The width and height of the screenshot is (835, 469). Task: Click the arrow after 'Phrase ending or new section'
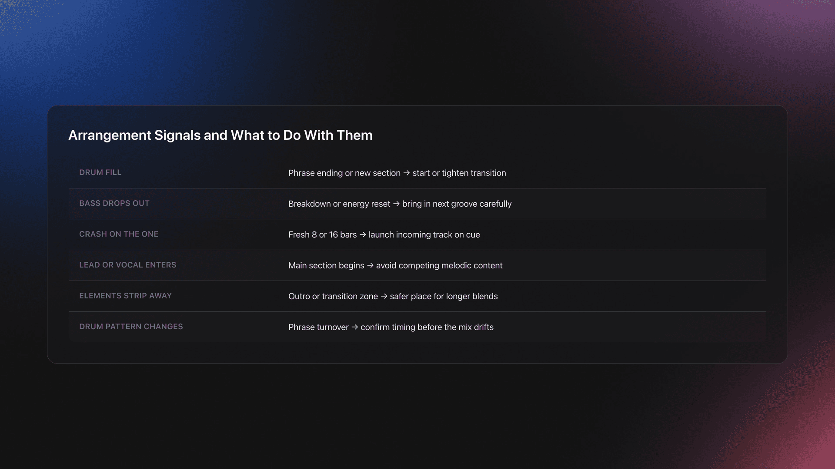coord(407,173)
